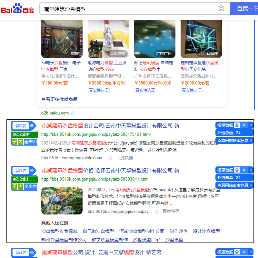258x258 pixels.
Task: Open related search 自己做沙盘模型
Action: coord(98,231)
